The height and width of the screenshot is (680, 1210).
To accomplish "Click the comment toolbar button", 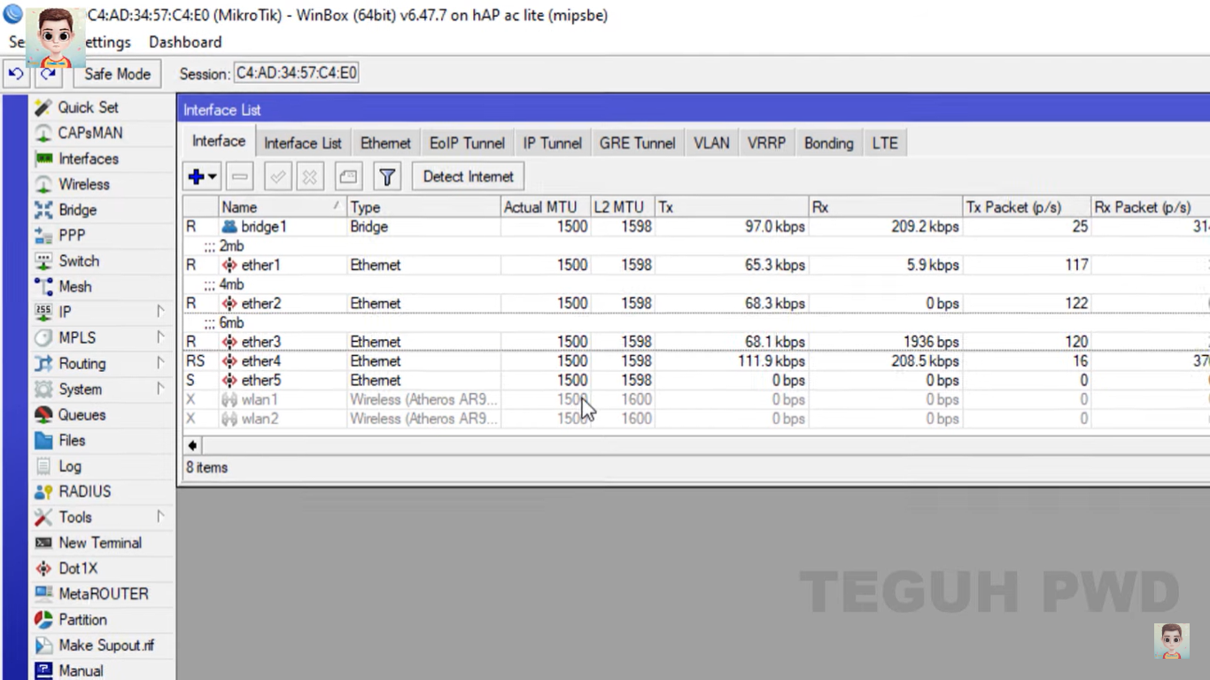I will 348,176.
